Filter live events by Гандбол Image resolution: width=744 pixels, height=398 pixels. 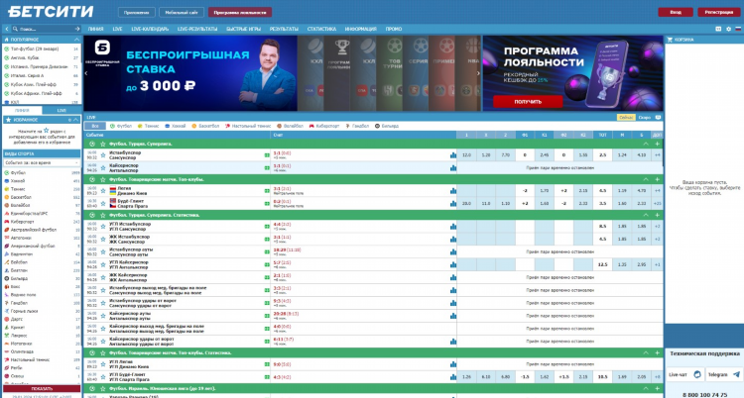(357, 126)
